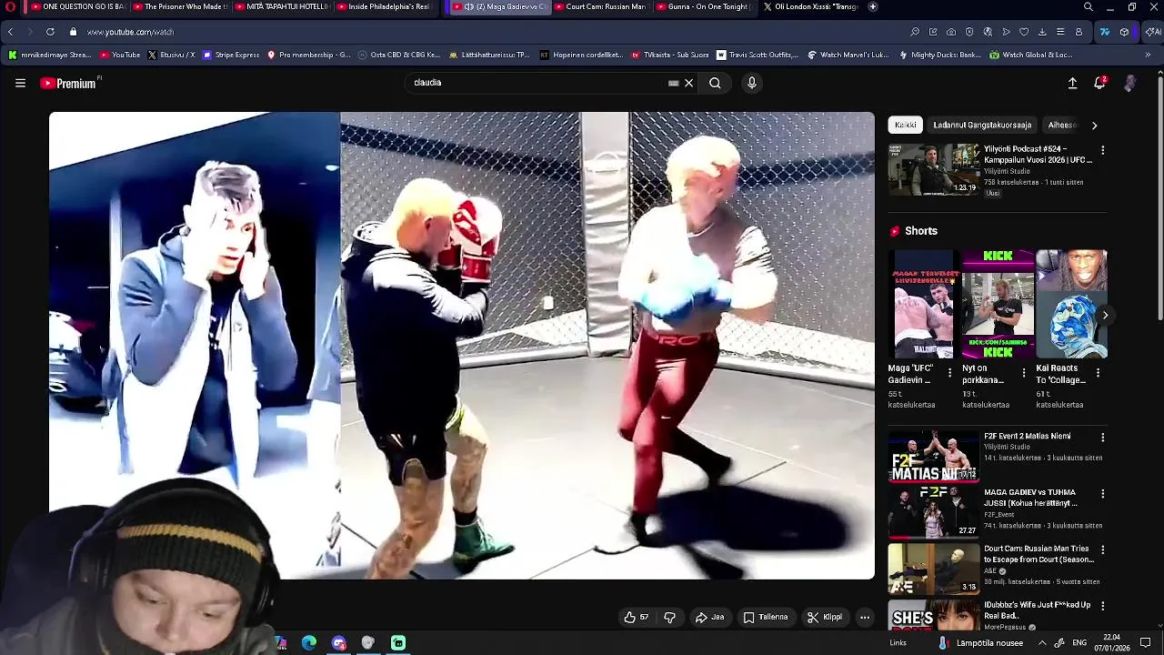Screen dimensions: 1164x655
Task: Open Opera easy setup menu icon
Action: pos(1060,32)
